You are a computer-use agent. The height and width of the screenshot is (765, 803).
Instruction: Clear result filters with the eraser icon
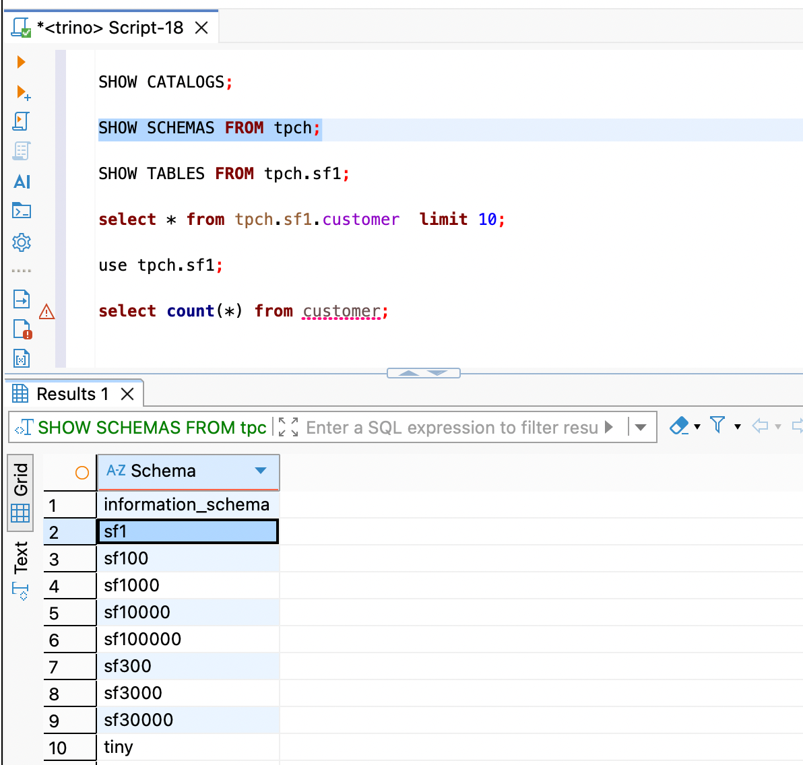[680, 426]
